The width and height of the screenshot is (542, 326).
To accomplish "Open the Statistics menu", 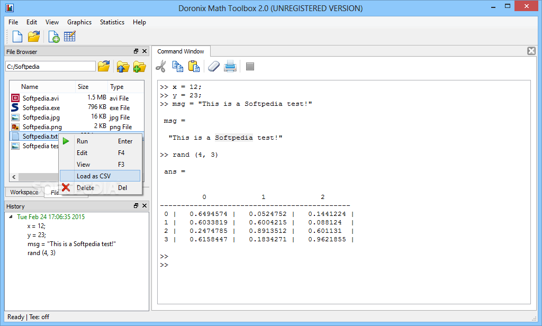I will (112, 22).
